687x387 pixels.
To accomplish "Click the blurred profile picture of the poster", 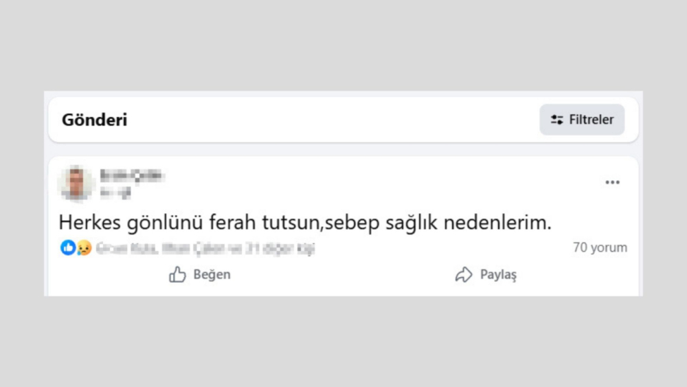I will tap(76, 183).
